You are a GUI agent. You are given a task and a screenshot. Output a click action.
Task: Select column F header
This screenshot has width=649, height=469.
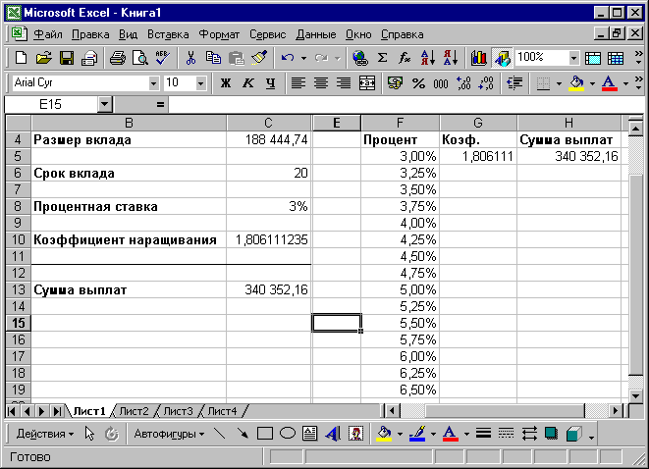[x=400, y=123]
